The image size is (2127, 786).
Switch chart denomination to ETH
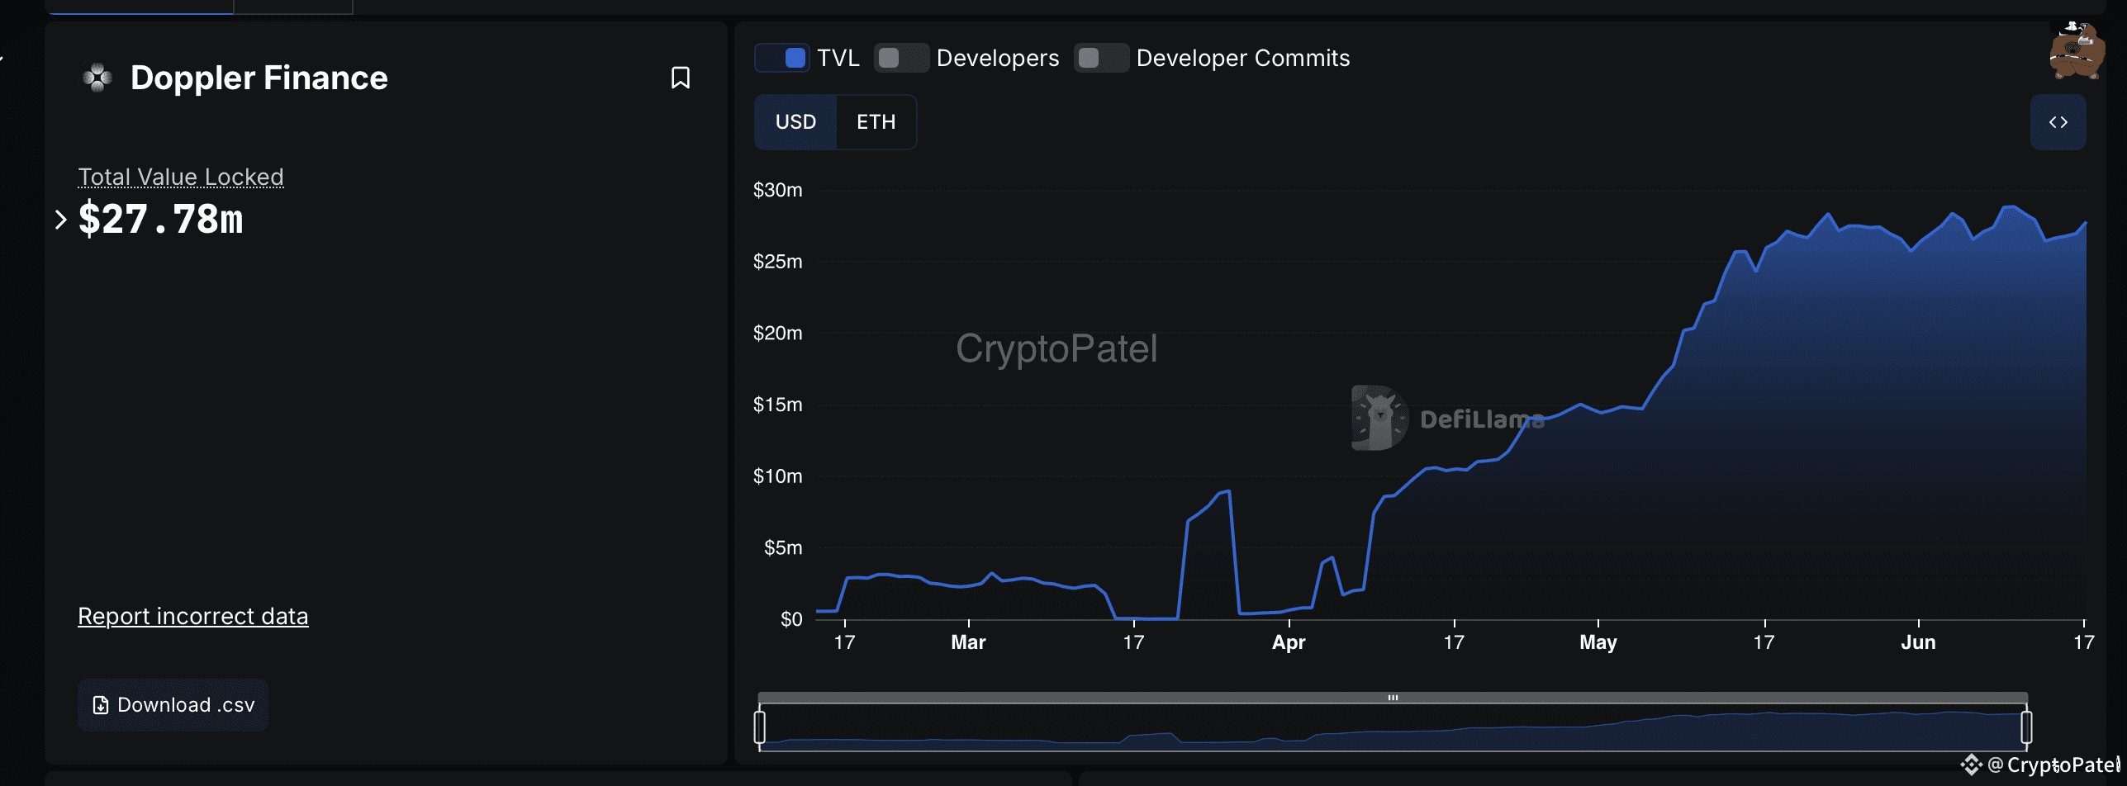pos(876,122)
